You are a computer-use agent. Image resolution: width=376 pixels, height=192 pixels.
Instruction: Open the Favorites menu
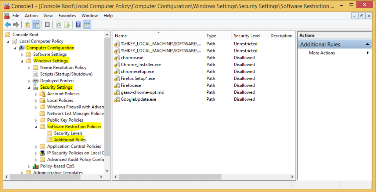pyautogui.click(x=67, y=15)
